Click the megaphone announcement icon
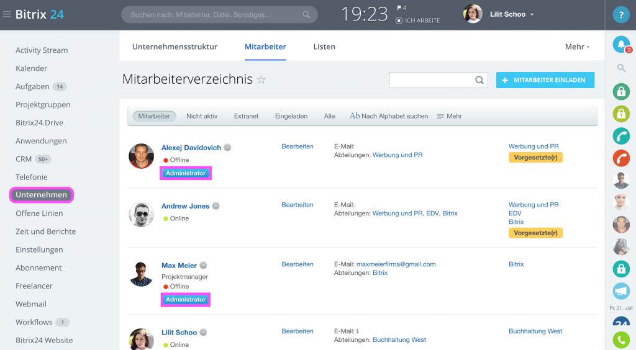The image size is (636, 350). click(x=621, y=291)
